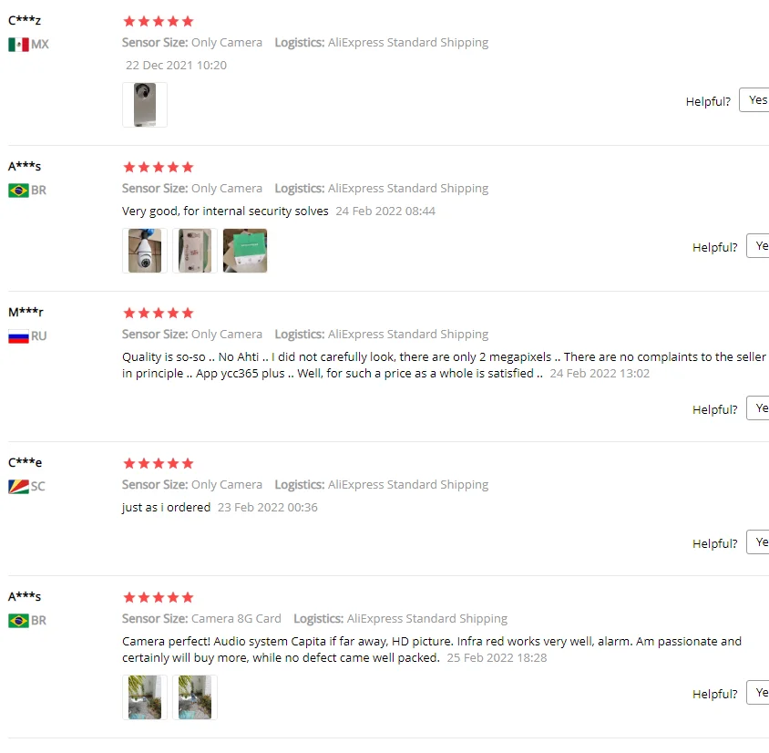Open the green packaging photo thumbnail

[x=245, y=251]
